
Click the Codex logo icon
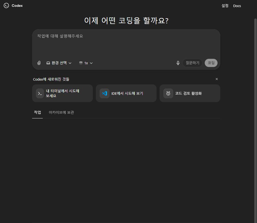coord(6,5)
